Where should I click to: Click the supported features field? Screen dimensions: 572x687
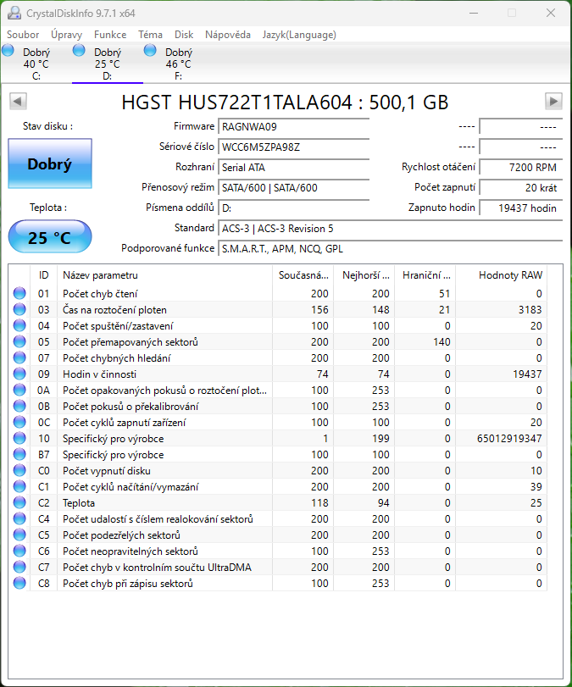pyautogui.click(x=390, y=249)
